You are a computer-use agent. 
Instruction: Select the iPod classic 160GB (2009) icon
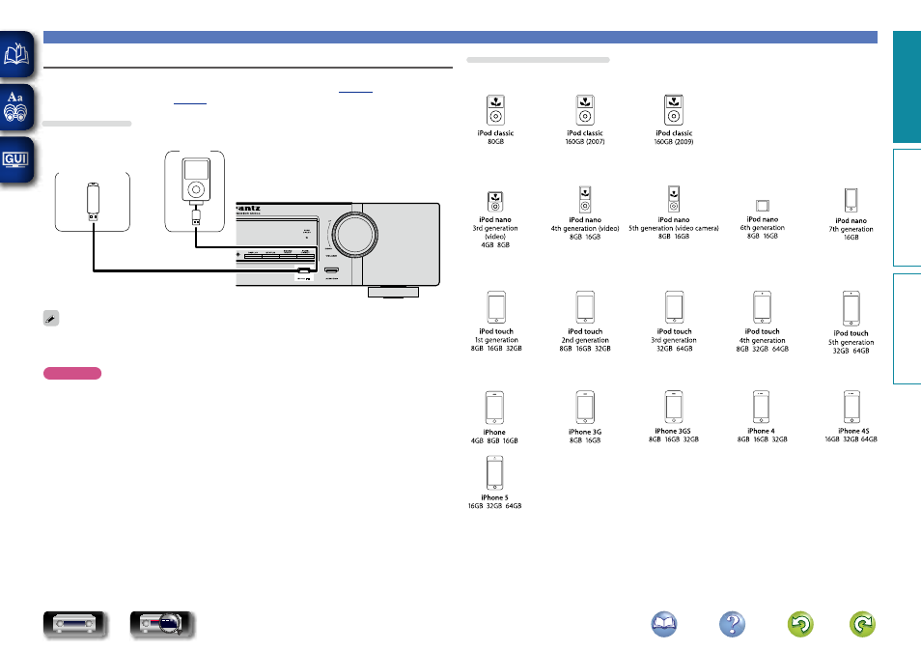(674, 110)
